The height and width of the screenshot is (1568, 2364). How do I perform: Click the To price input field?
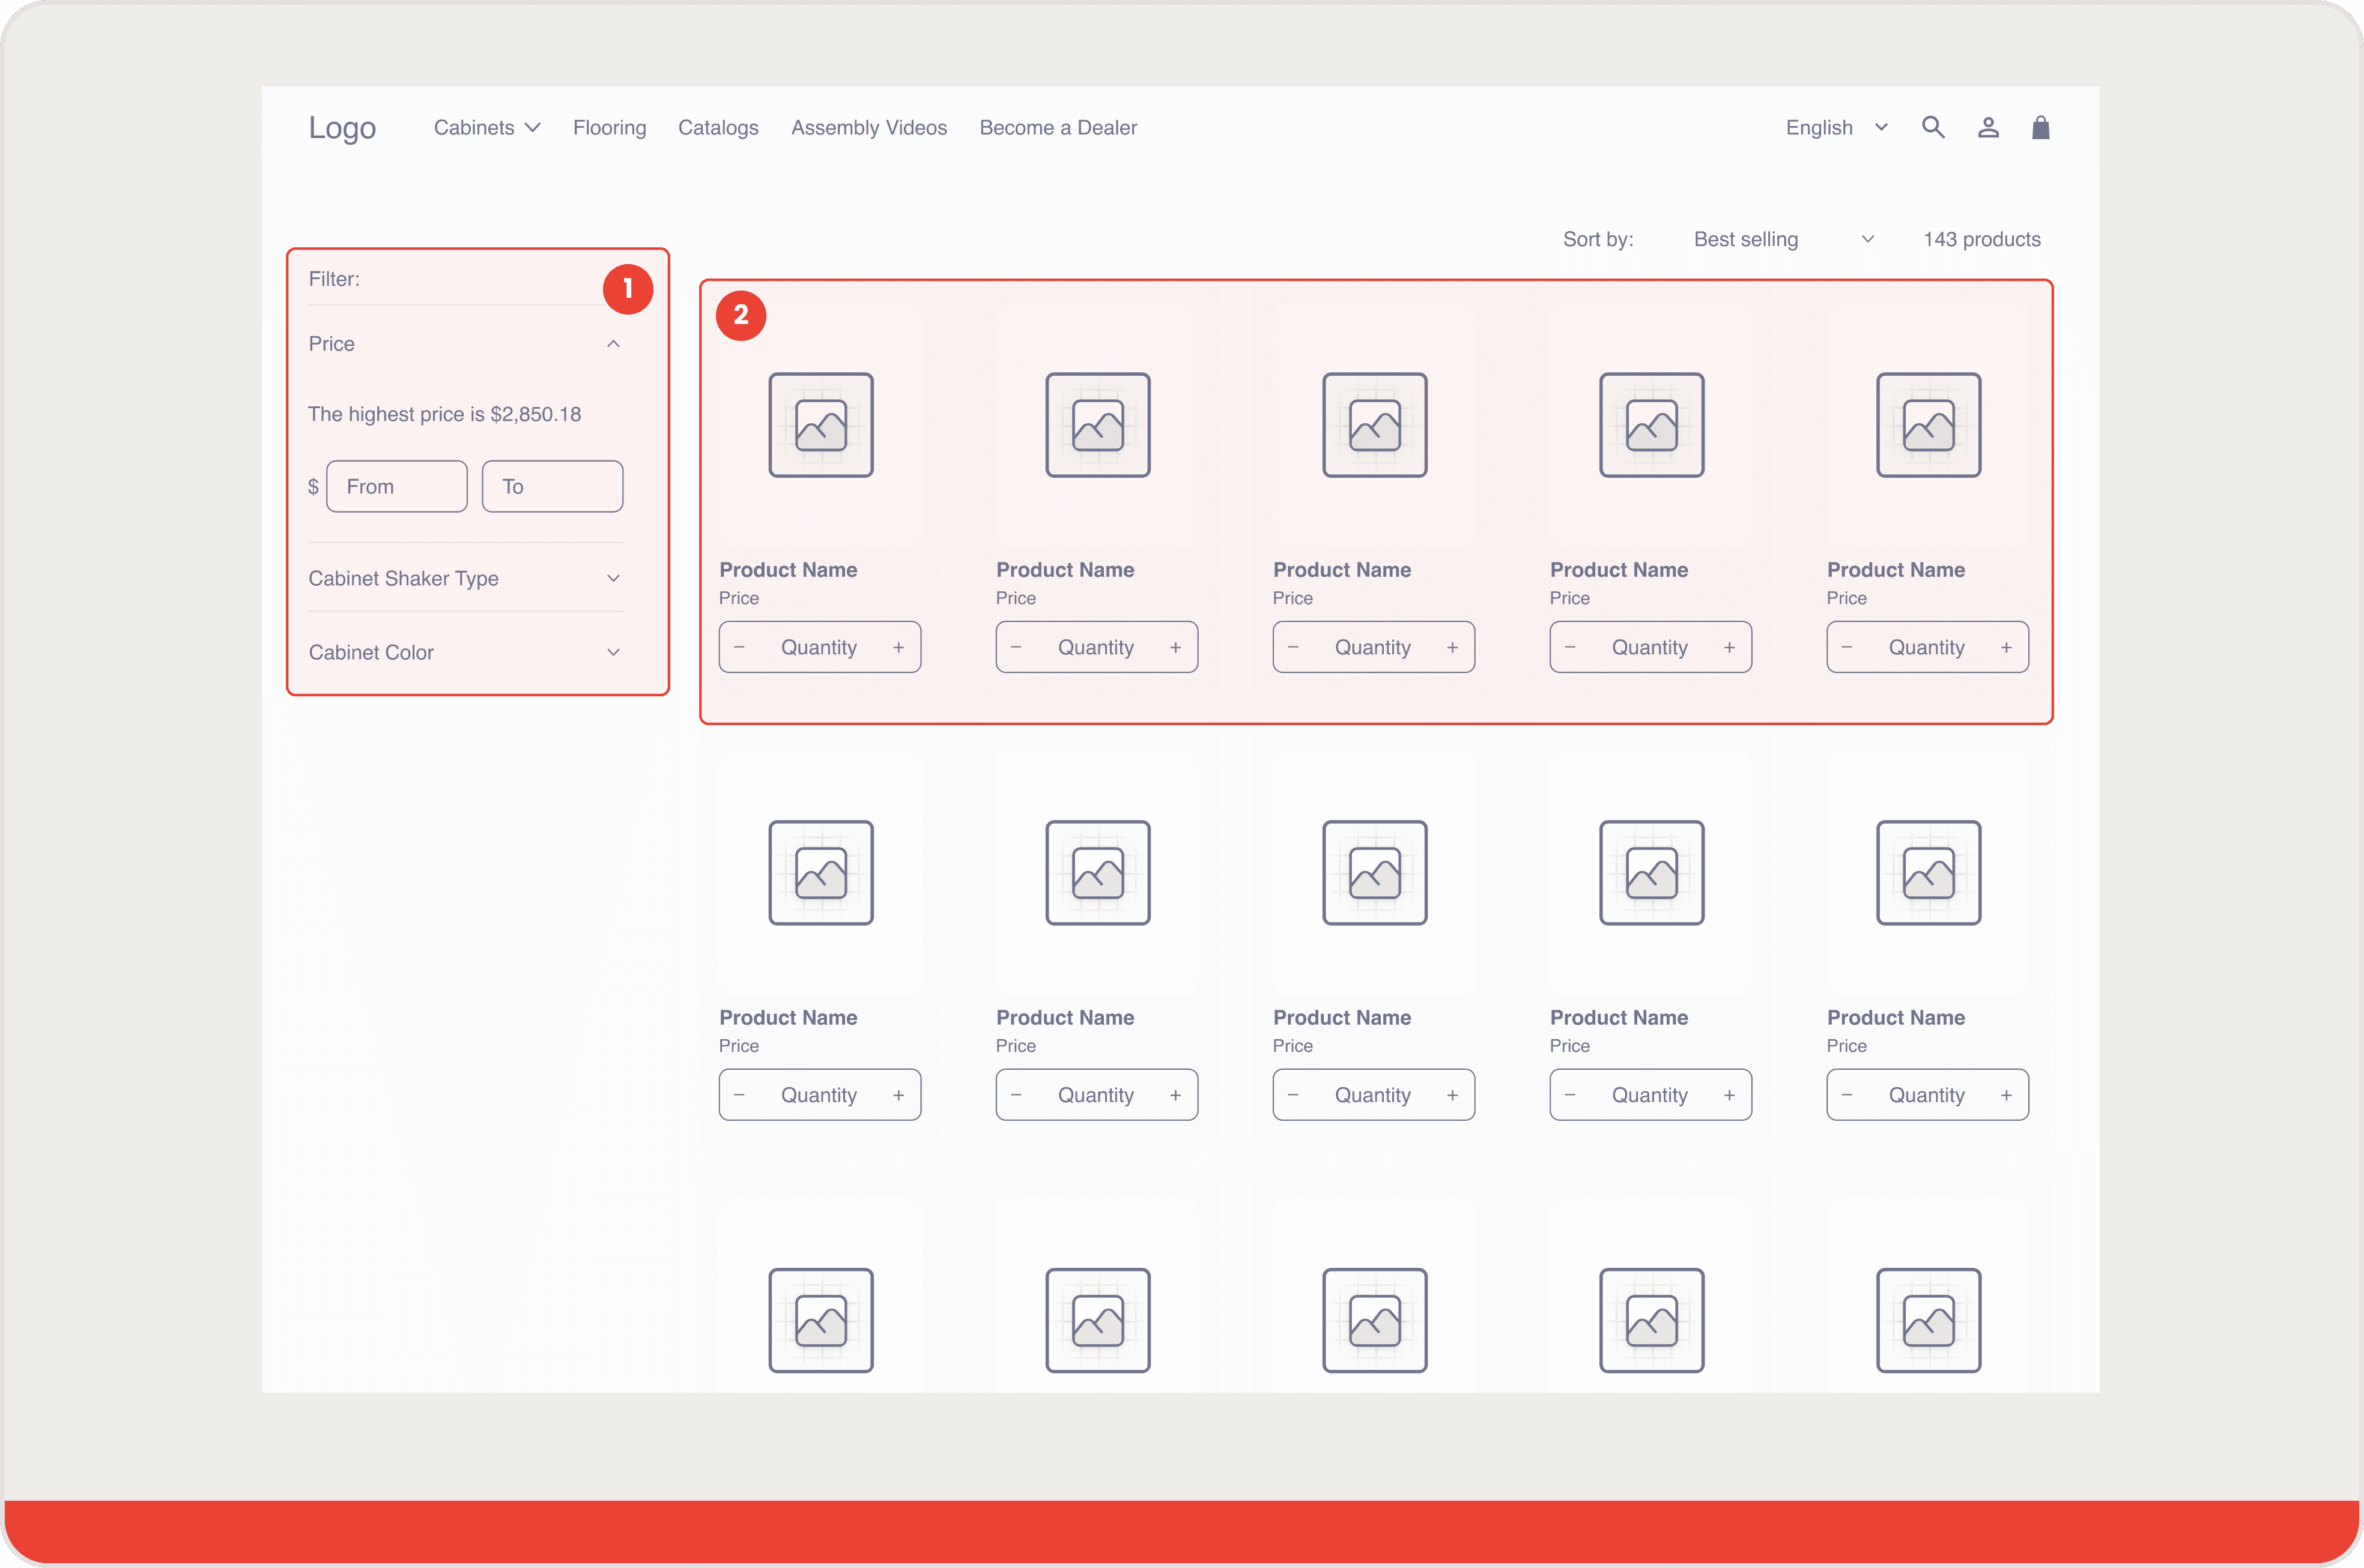tap(552, 486)
